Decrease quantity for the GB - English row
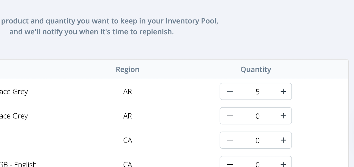Image resolution: width=354 pixels, height=167 pixels. coord(230,164)
